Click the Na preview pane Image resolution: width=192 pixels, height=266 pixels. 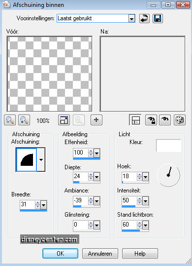[143, 74]
